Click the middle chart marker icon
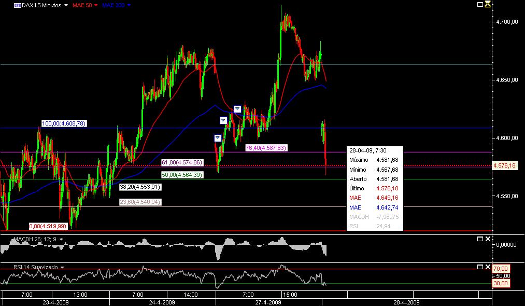The image size is (525, 306). (x=223, y=121)
